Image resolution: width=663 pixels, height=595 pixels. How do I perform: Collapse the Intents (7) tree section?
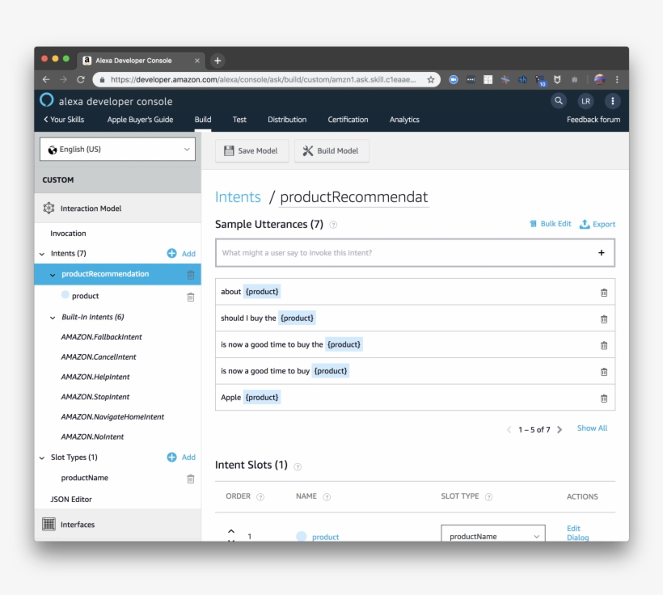point(42,254)
